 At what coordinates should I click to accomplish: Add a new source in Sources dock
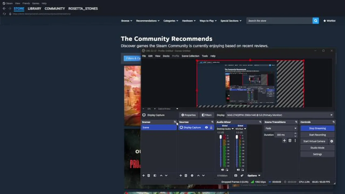(x=181, y=176)
